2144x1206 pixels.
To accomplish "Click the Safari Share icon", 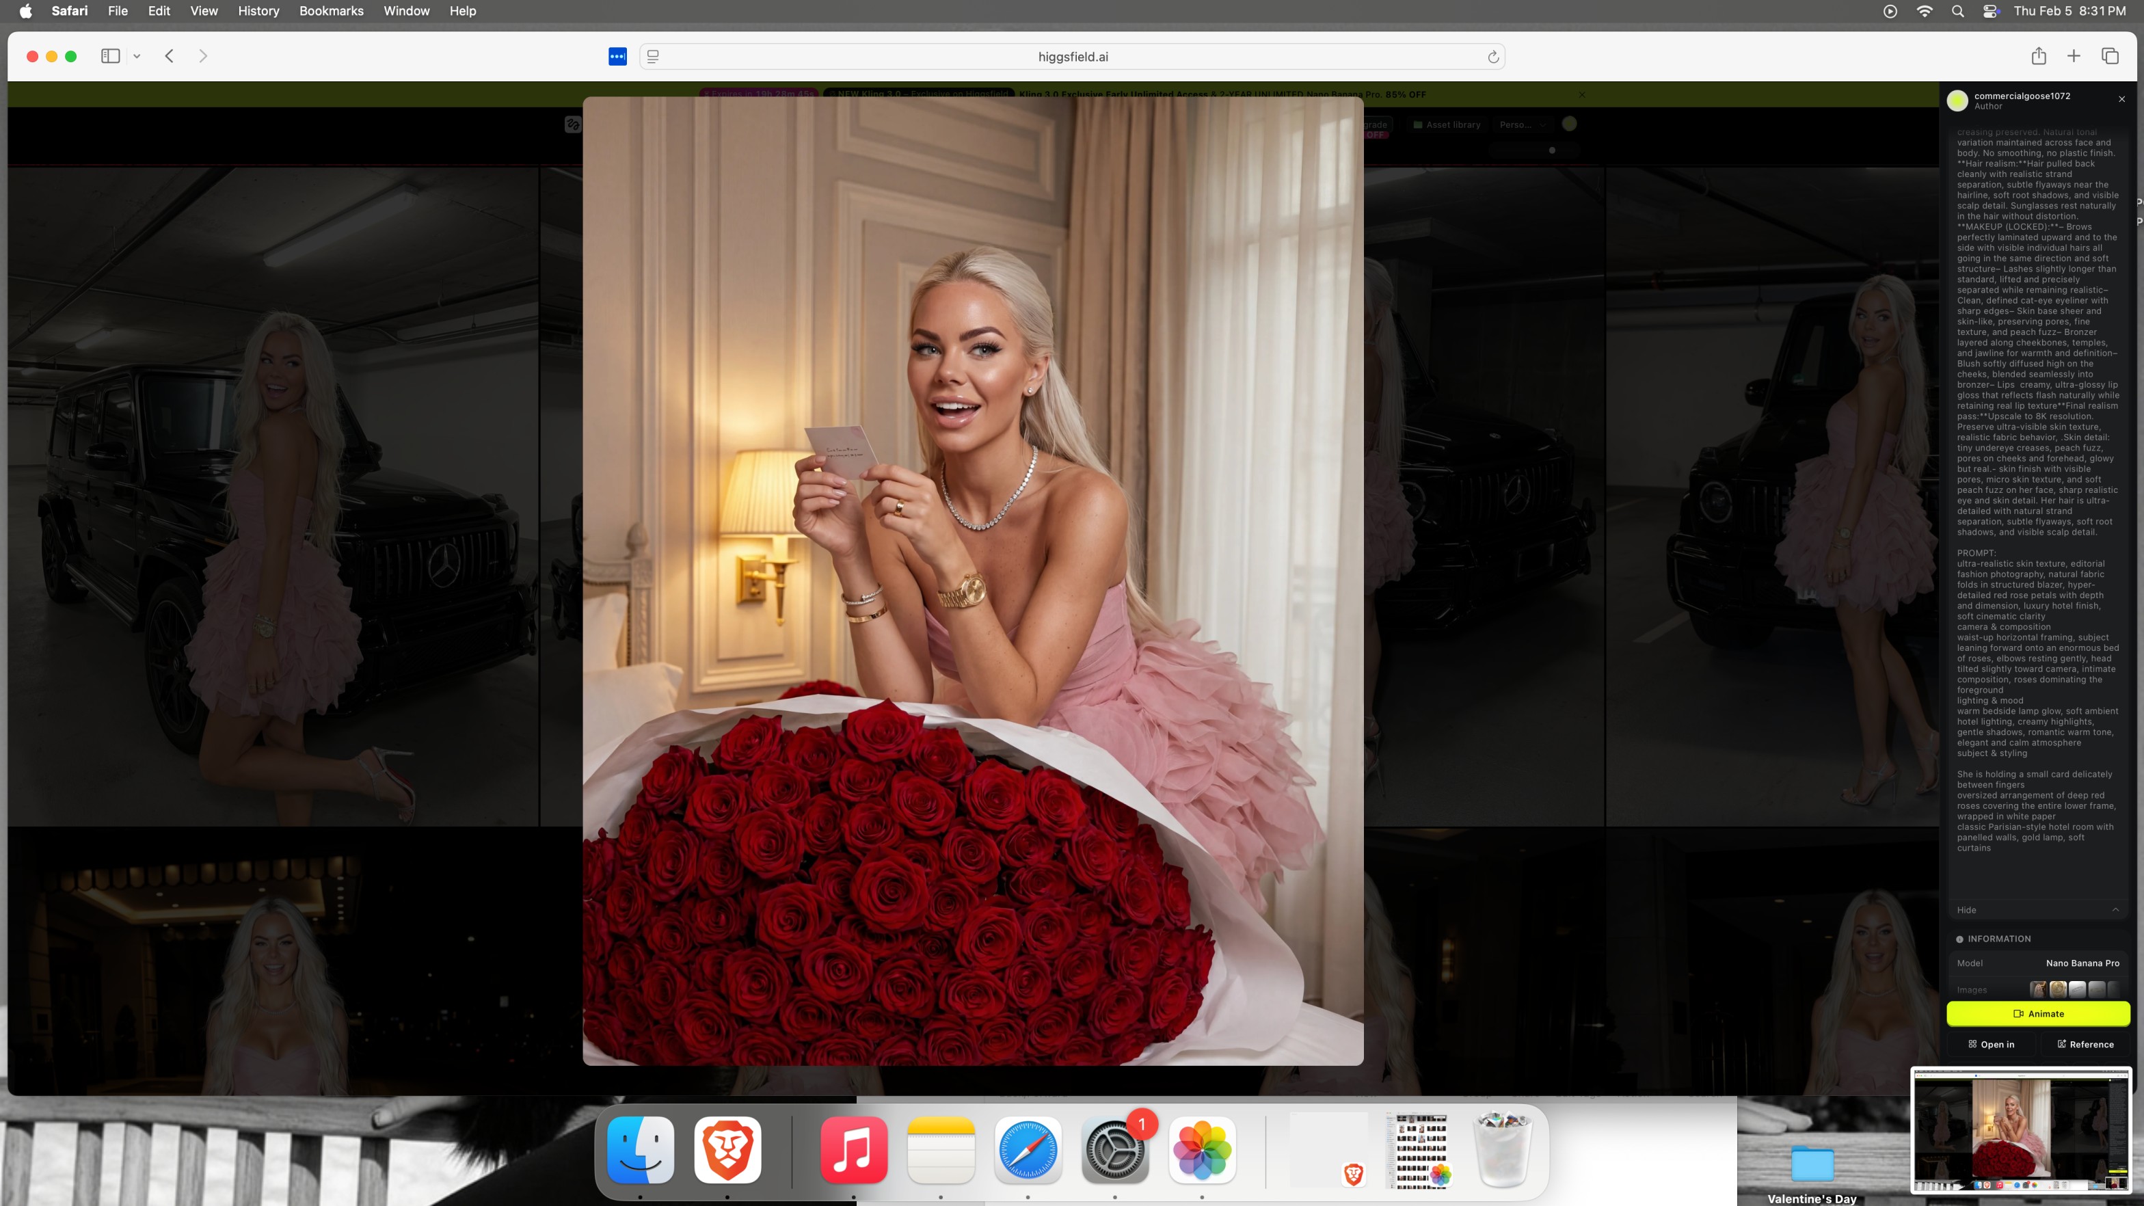I will point(2038,56).
